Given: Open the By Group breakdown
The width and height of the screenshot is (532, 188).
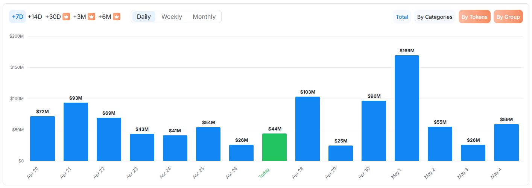Looking at the screenshot, I should click(508, 17).
